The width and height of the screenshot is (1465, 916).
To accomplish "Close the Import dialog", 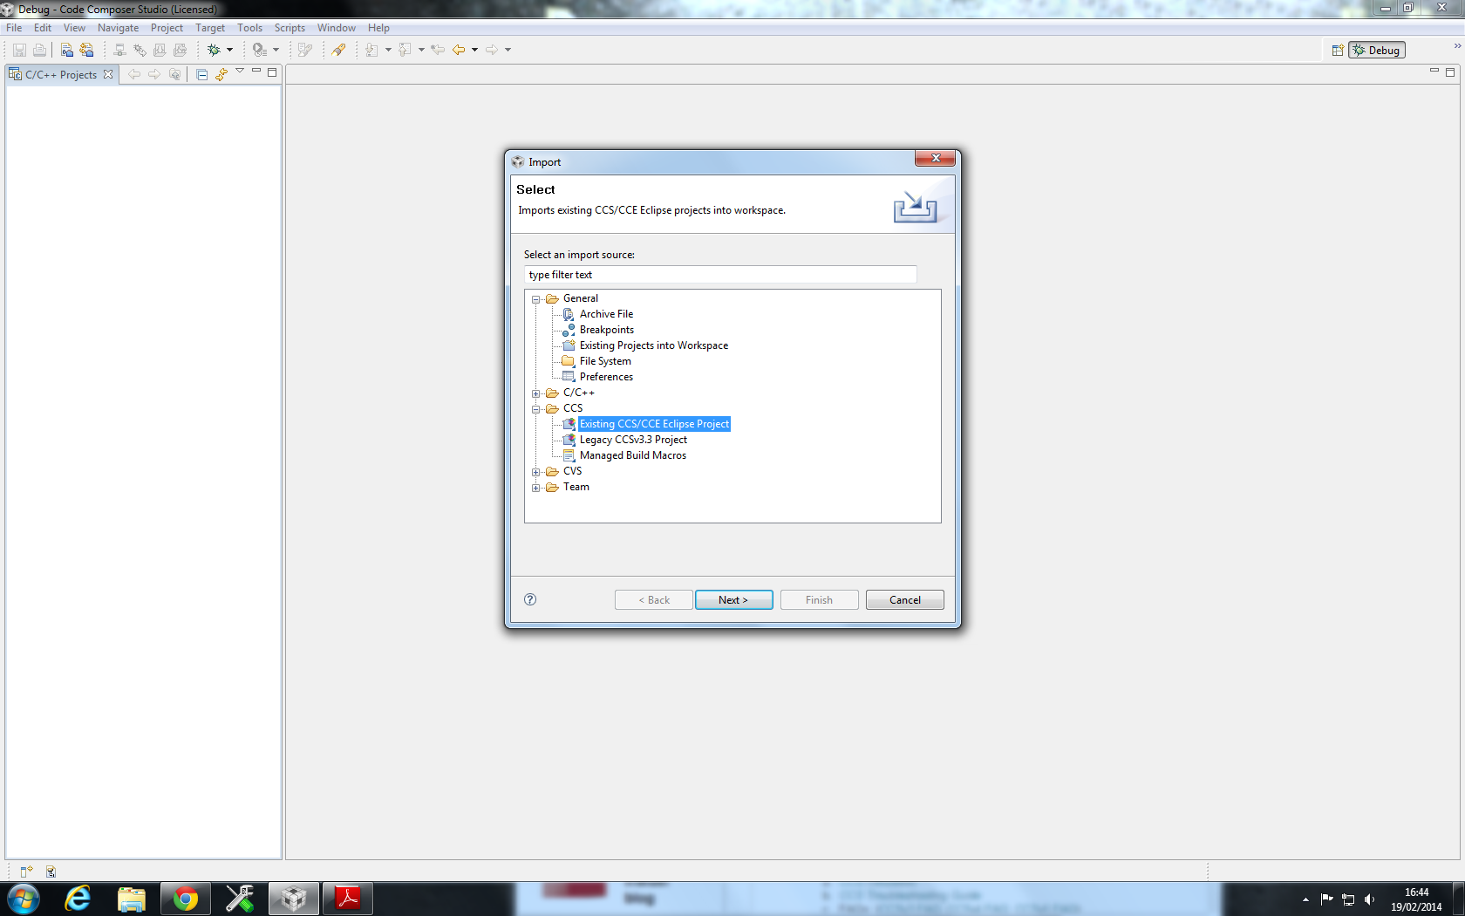I will pyautogui.click(x=935, y=158).
